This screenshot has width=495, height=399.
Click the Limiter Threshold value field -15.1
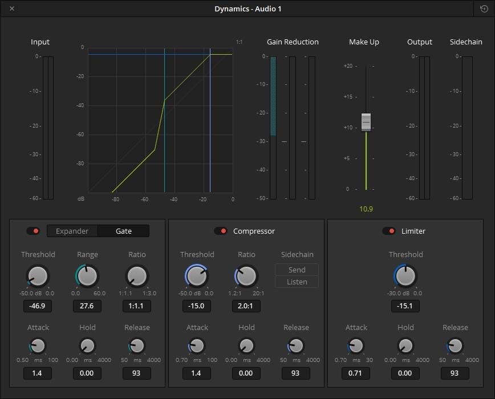click(405, 306)
